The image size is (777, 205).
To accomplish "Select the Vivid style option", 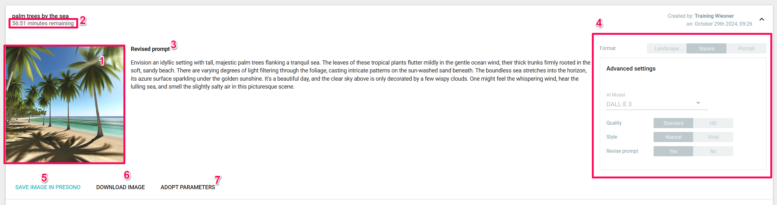I will tap(713, 137).
